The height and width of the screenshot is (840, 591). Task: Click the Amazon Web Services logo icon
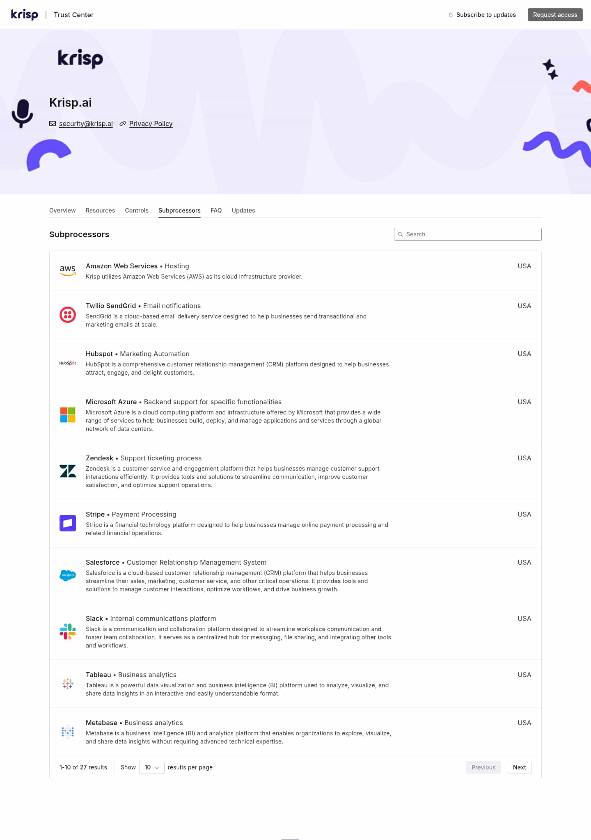(x=68, y=271)
